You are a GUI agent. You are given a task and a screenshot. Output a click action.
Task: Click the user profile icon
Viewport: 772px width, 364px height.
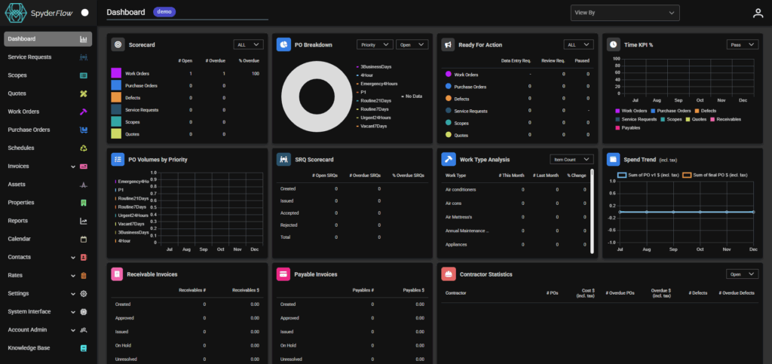pos(758,13)
